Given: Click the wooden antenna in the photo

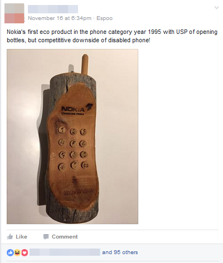Looking at the screenshot, I should (x=85, y=64).
